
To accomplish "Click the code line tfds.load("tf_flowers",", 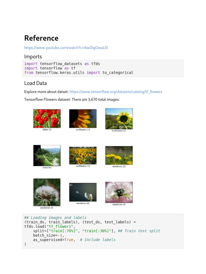I will coord(50,226).
